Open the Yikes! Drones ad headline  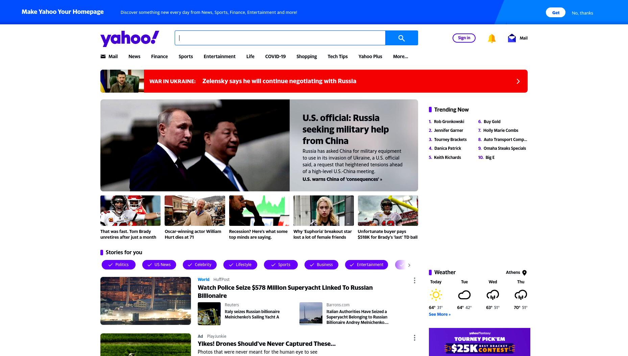point(267,344)
